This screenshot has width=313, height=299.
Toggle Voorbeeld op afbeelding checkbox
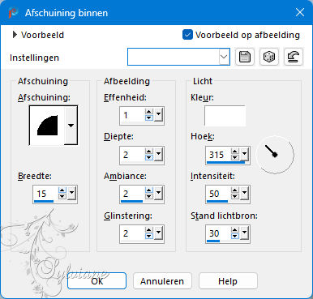(187, 35)
